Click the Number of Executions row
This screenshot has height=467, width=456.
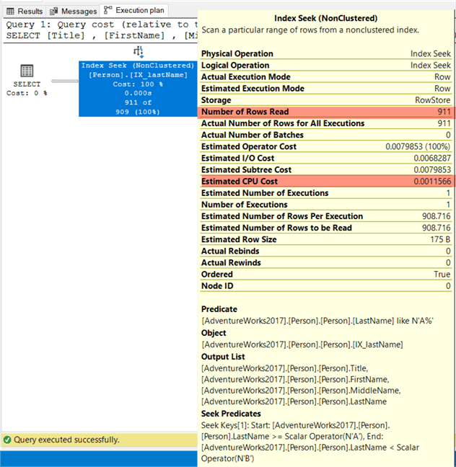tap(326, 205)
